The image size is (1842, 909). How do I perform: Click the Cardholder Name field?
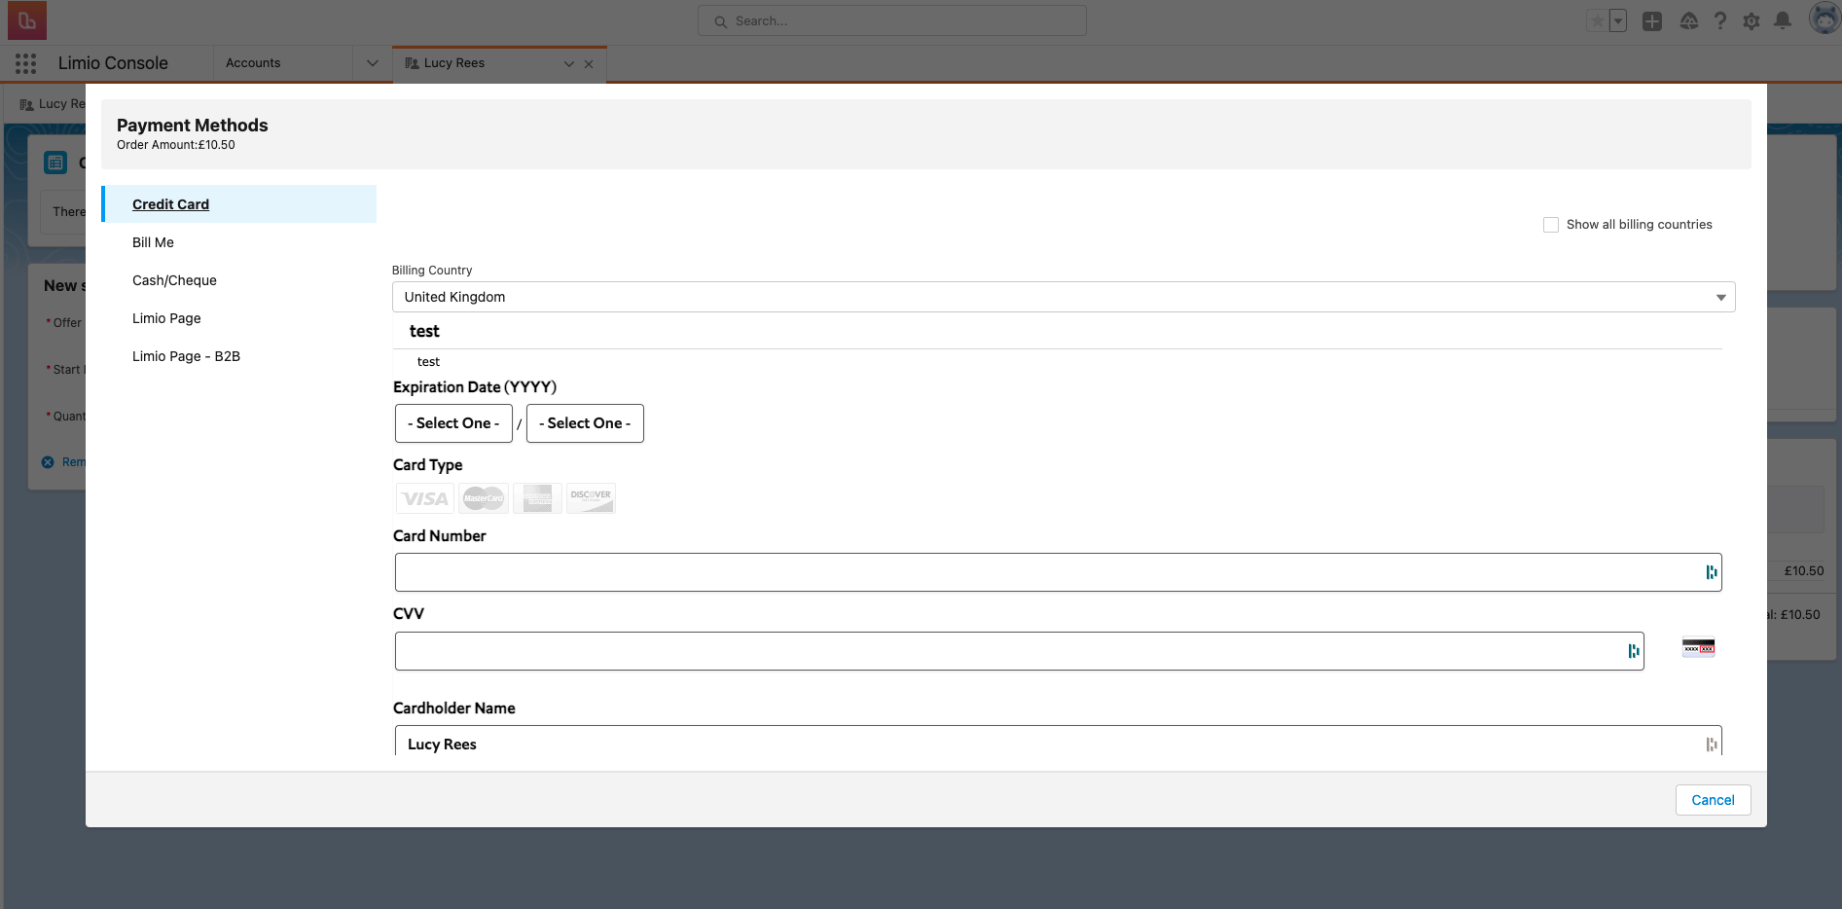point(1046,744)
